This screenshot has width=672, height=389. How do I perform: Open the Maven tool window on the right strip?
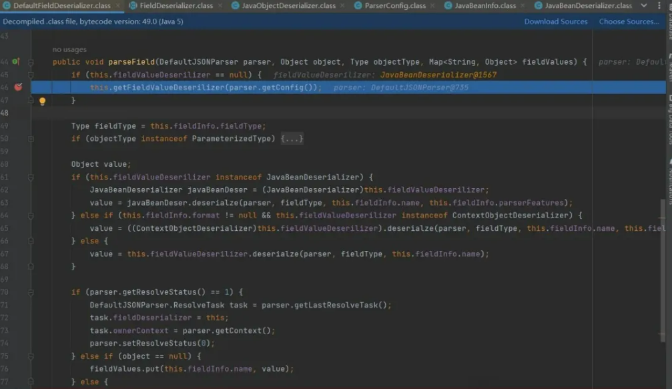669,69
